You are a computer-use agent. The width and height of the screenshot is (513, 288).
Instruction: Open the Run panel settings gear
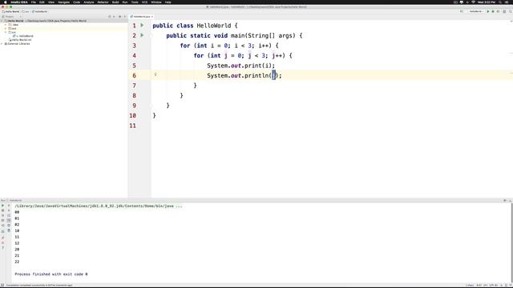(505, 200)
